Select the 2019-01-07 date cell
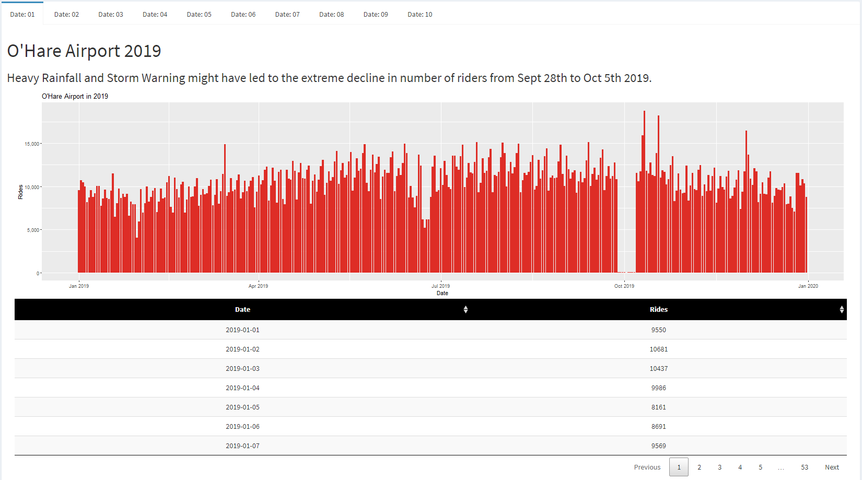 tap(242, 446)
